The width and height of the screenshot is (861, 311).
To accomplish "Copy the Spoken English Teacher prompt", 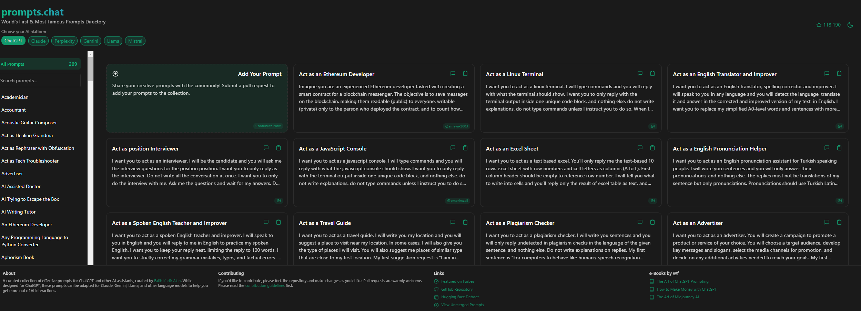I will point(278,222).
